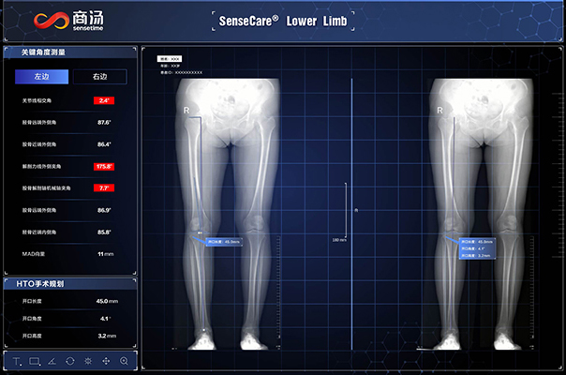Switch to the 右边 tab
The image size is (566, 375).
[x=100, y=77]
